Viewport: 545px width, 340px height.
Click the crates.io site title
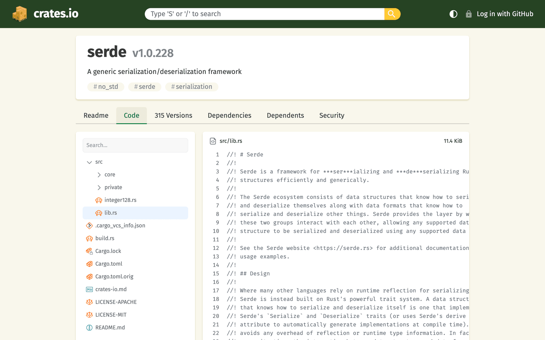56,14
